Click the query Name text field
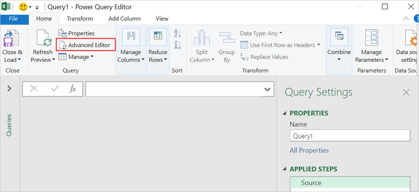The height and width of the screenshot is (192, 419). pos(349,136)
